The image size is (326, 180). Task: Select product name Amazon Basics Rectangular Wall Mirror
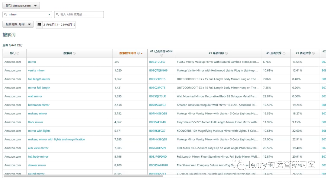point(217,105)
